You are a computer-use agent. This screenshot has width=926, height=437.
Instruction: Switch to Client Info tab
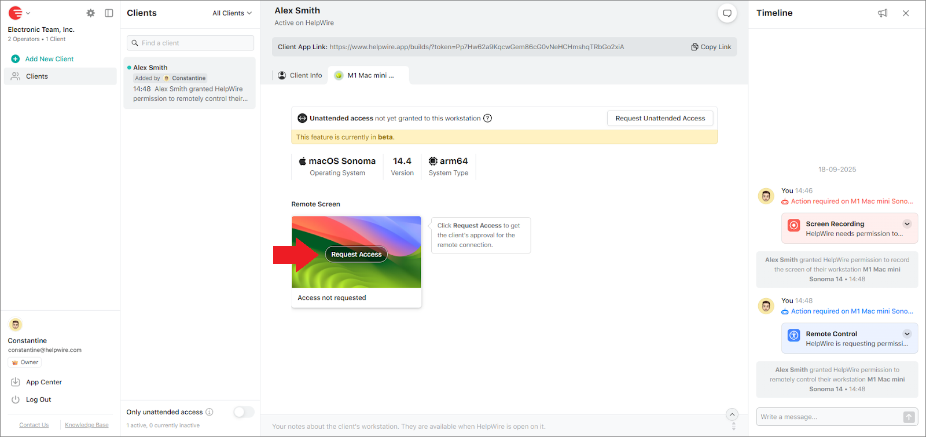pyautogui.click(x=300, y=75)
